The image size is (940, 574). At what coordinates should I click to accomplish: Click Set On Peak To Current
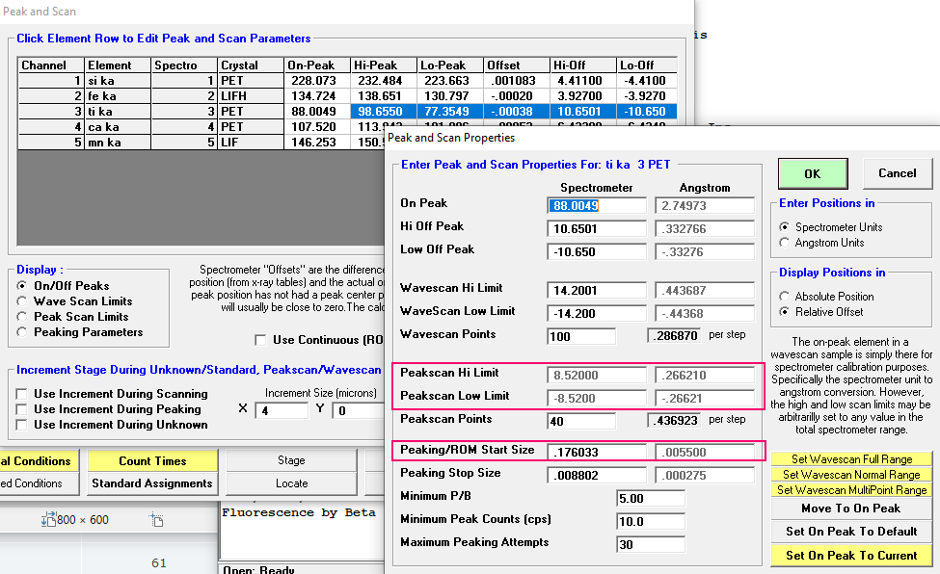(x=851, y=556)
